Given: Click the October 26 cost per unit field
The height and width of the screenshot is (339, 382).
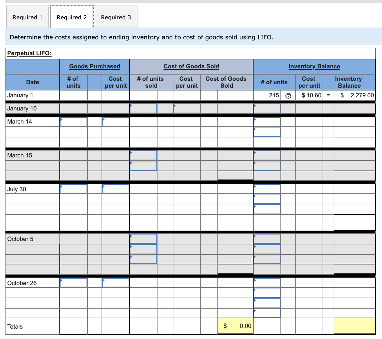Looking at the screenshot, I should click(115, 282).
